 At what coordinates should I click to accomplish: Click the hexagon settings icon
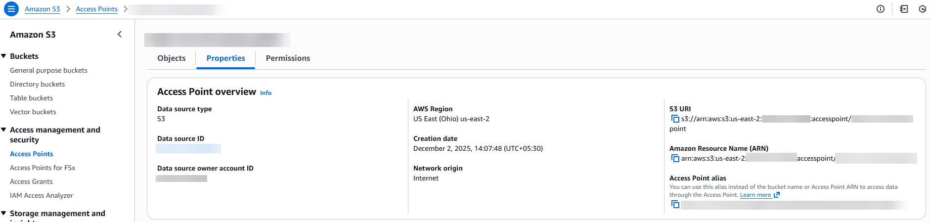[x=922, y=9]
